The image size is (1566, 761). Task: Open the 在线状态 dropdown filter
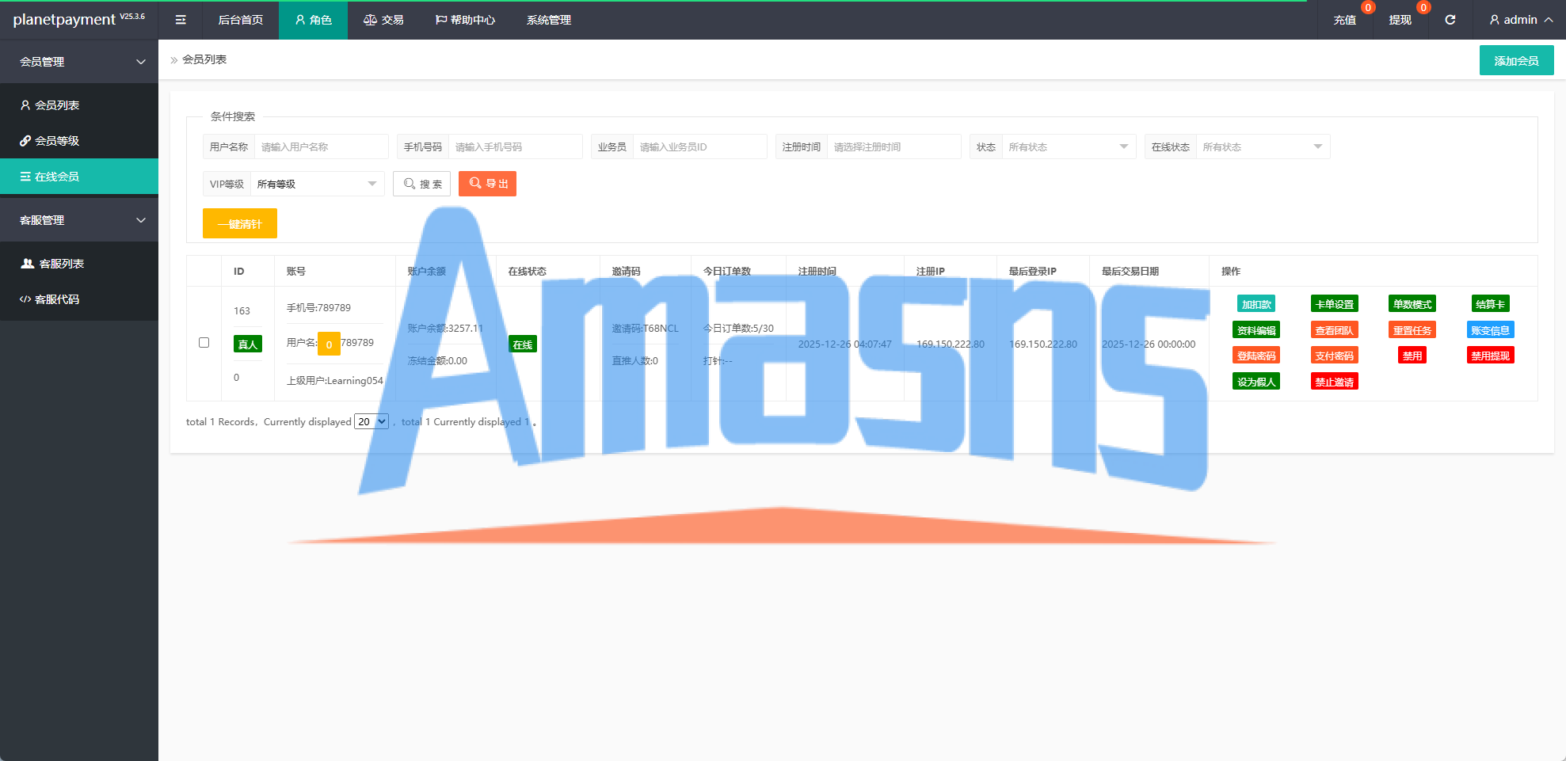1263,147
